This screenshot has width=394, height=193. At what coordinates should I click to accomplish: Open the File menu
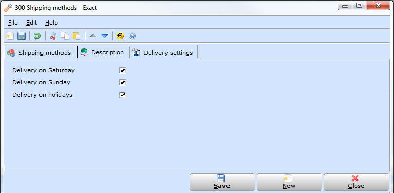(13, 23)
